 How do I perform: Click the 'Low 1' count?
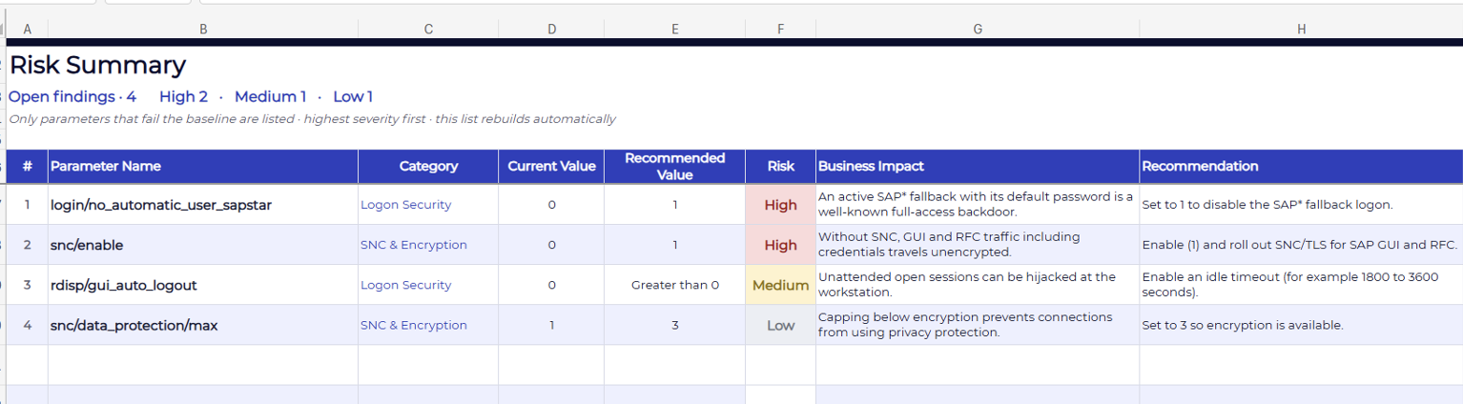(353, 96)
